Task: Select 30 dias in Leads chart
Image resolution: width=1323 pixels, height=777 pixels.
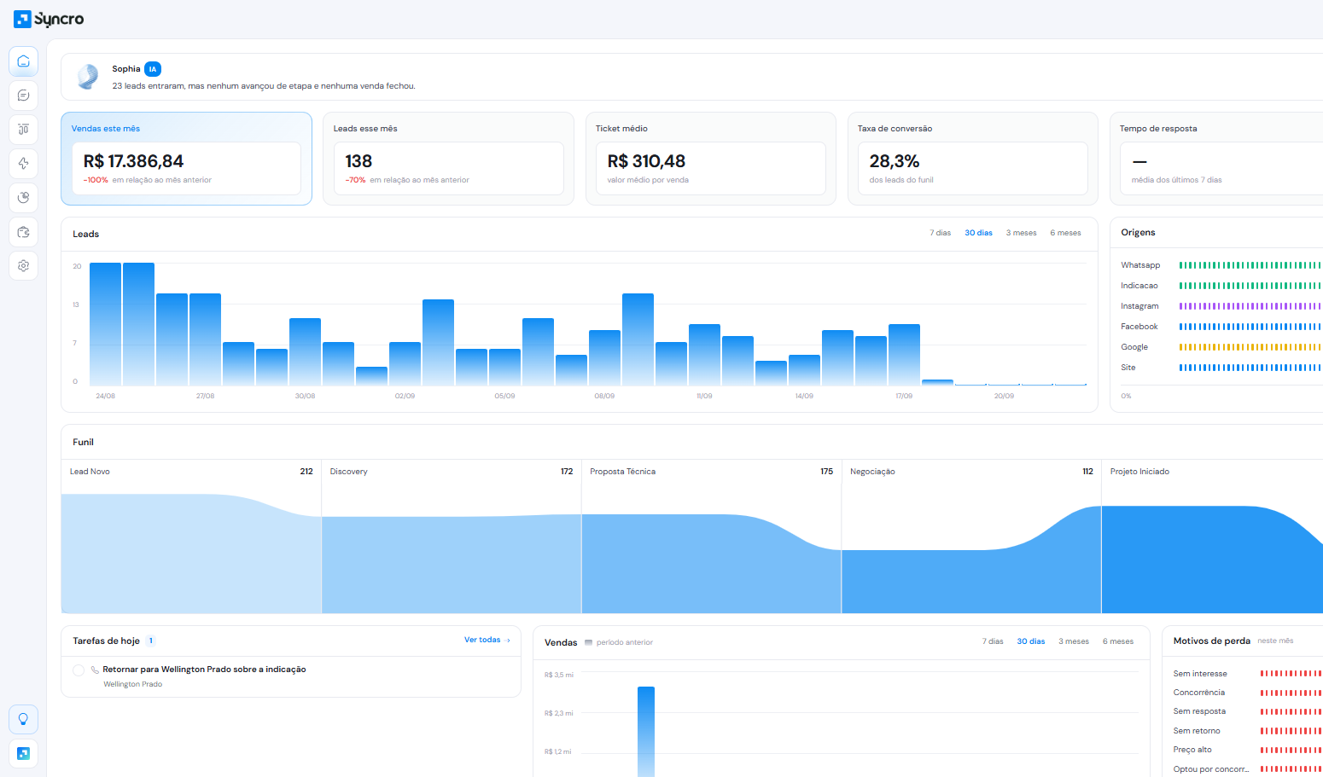Action: (978, 233)
